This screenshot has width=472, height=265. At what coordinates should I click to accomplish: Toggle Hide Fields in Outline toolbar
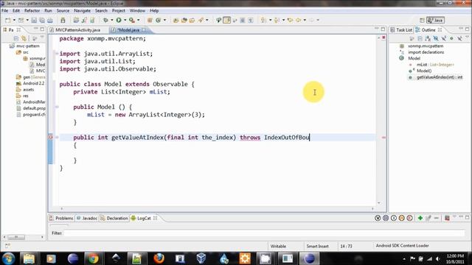click(436, 38)
